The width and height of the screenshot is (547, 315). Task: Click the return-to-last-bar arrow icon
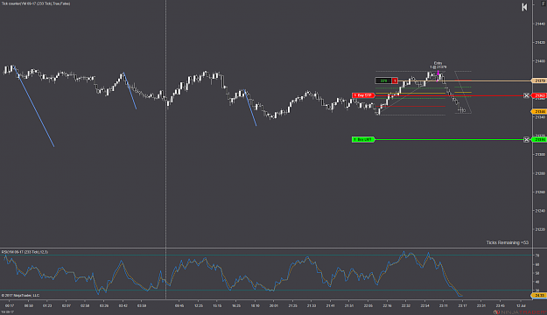pyautogui.click(x=524, y=7)
